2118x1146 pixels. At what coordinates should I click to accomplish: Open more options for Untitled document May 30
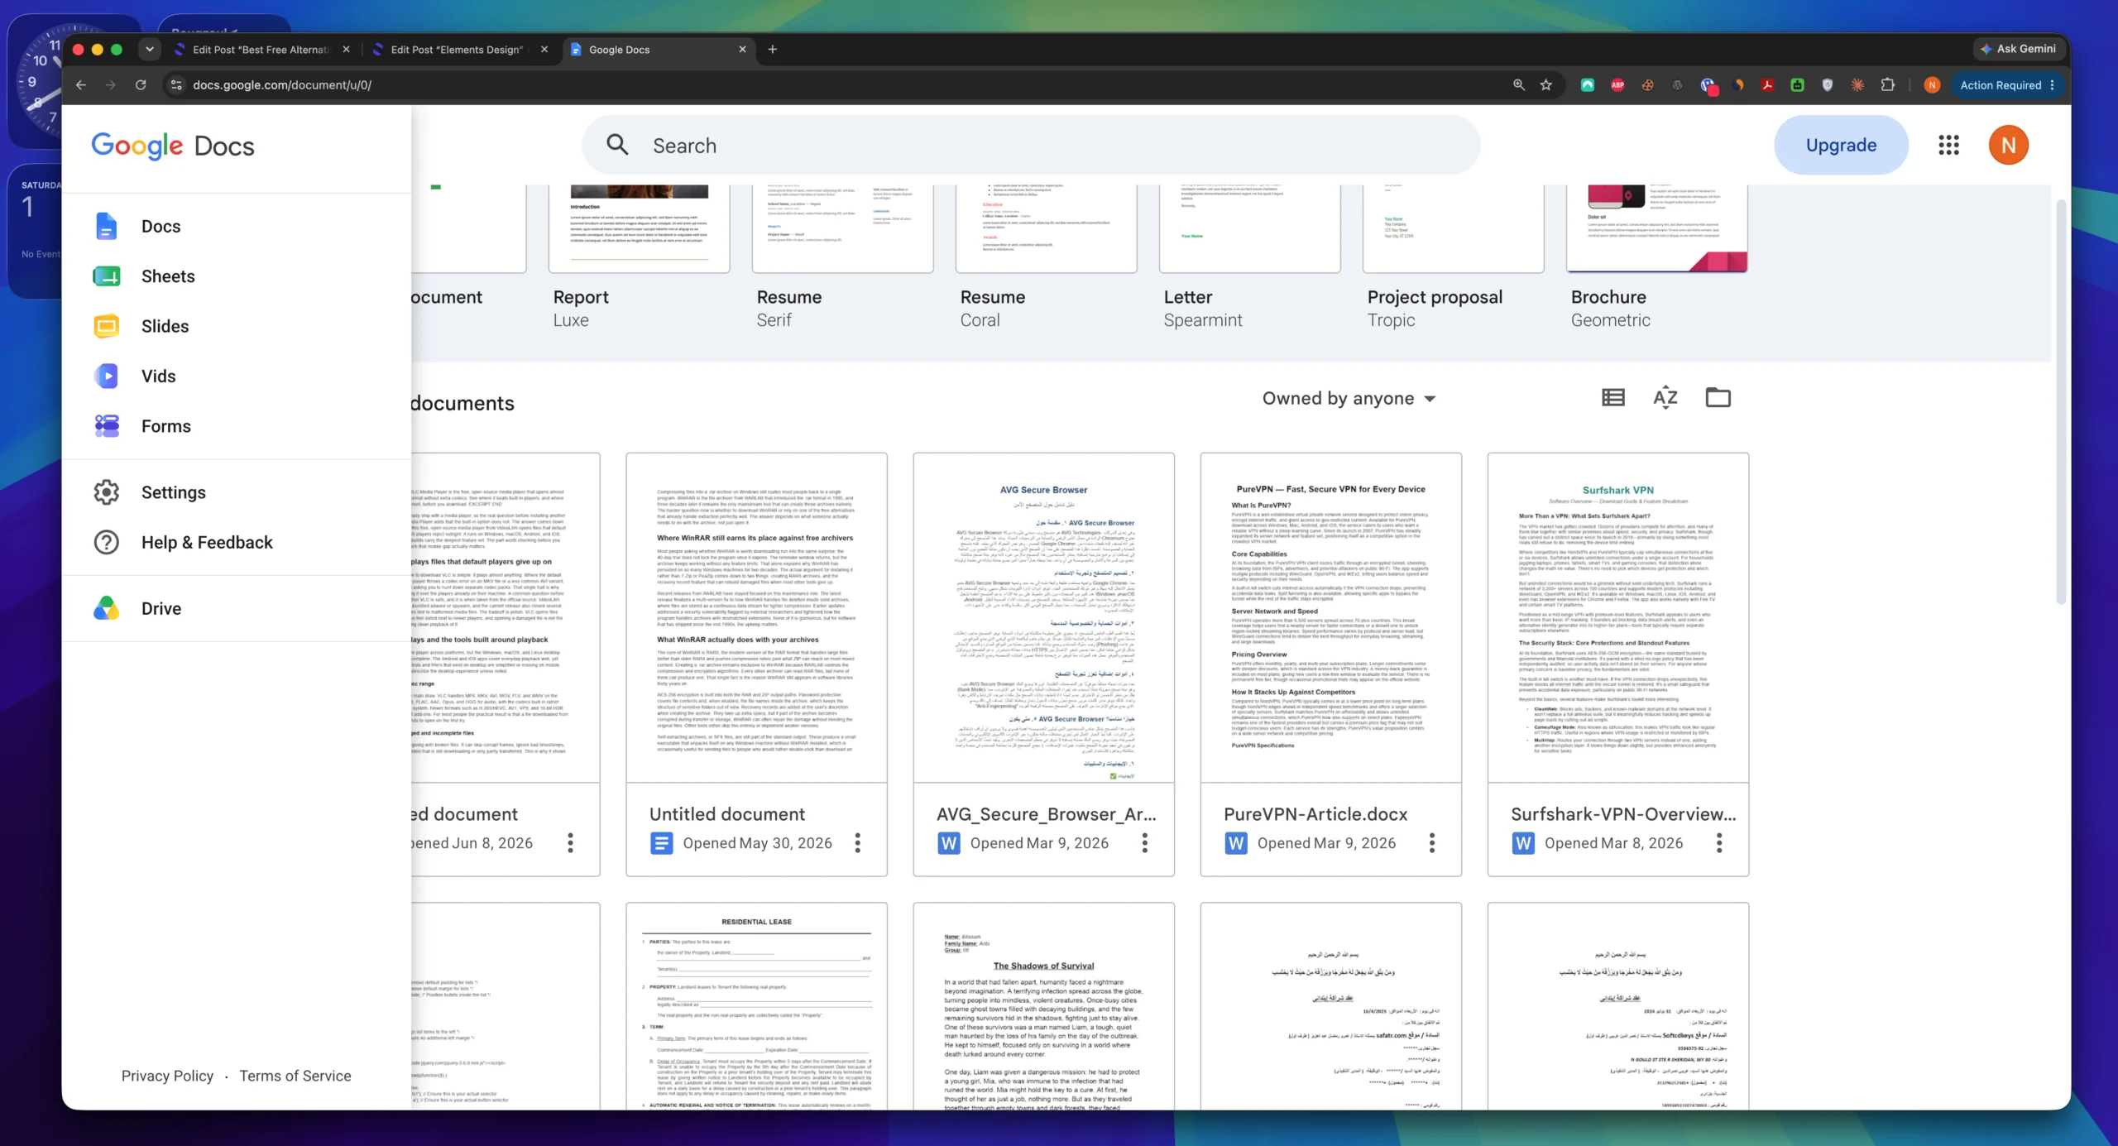click(x=857, y=843)
